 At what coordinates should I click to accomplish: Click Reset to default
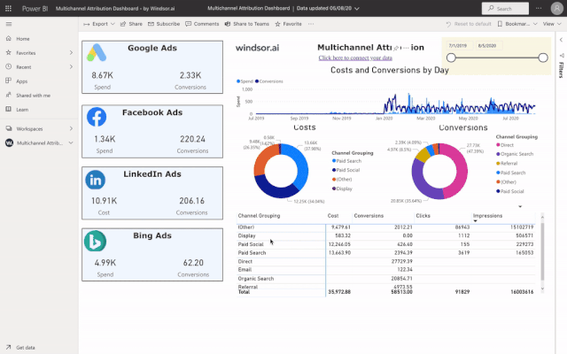tap(469, 24)
